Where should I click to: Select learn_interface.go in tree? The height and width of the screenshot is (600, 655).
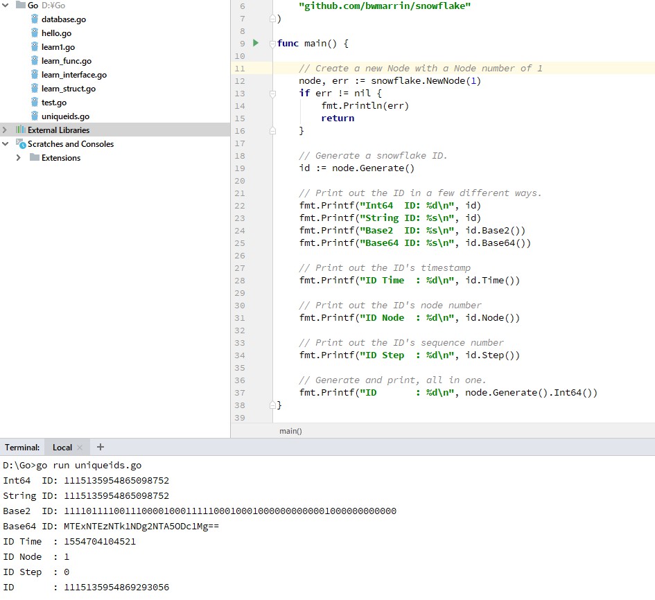74,74
